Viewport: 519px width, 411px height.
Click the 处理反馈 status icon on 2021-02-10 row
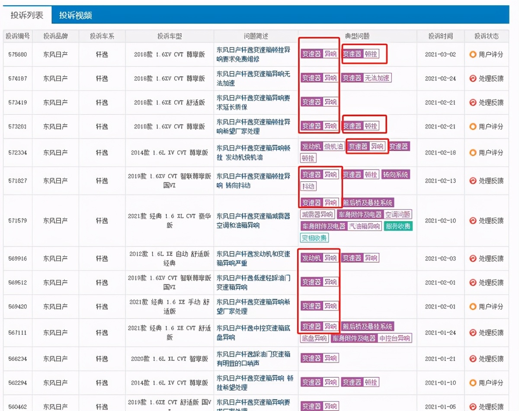click(473, 220)
